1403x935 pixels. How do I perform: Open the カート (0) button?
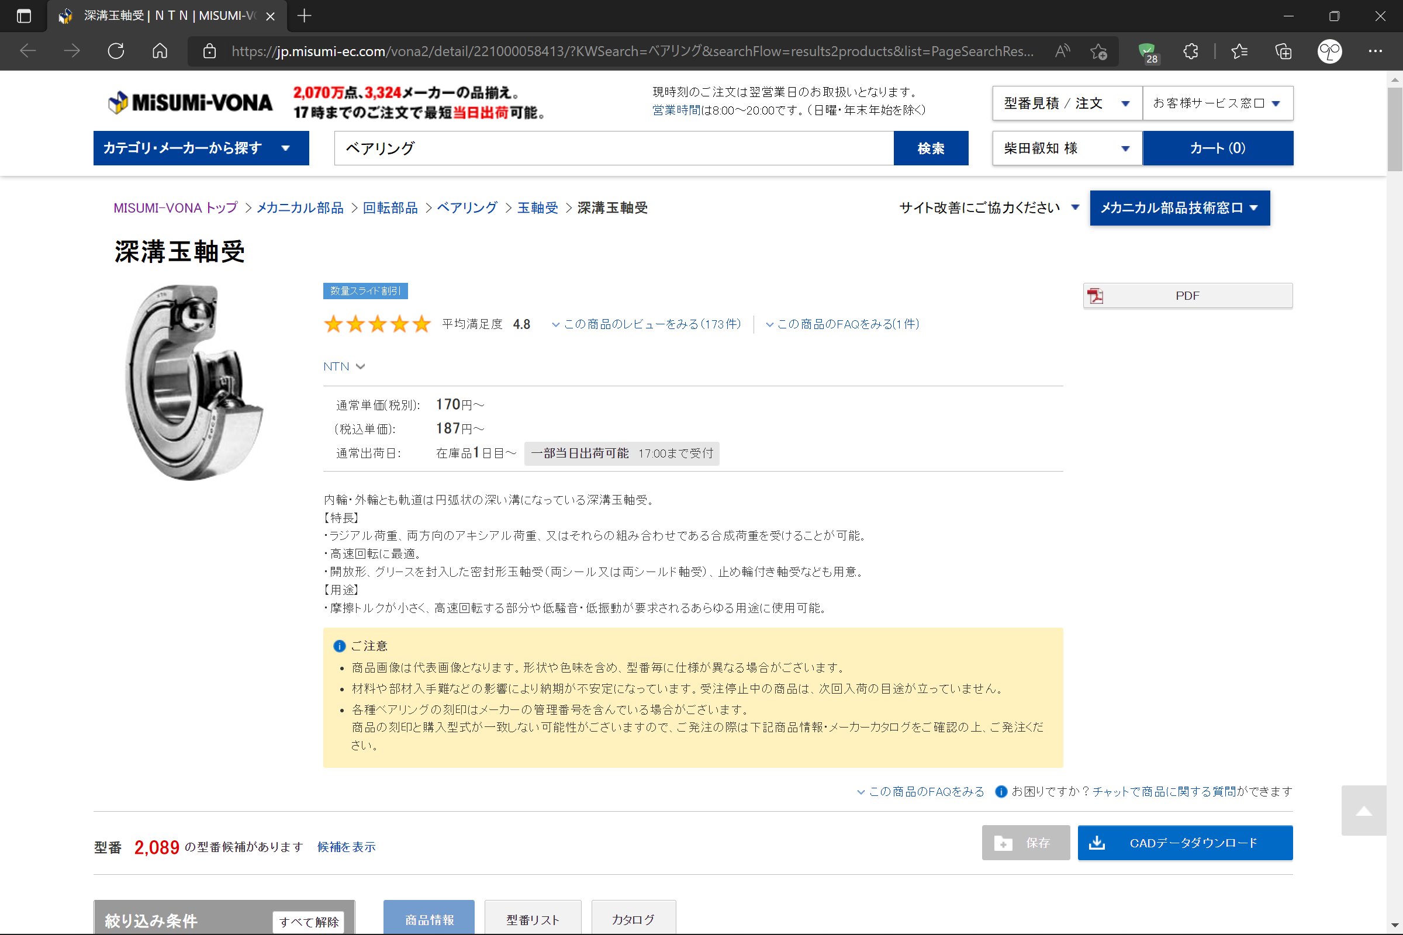tap(1218, 148)
